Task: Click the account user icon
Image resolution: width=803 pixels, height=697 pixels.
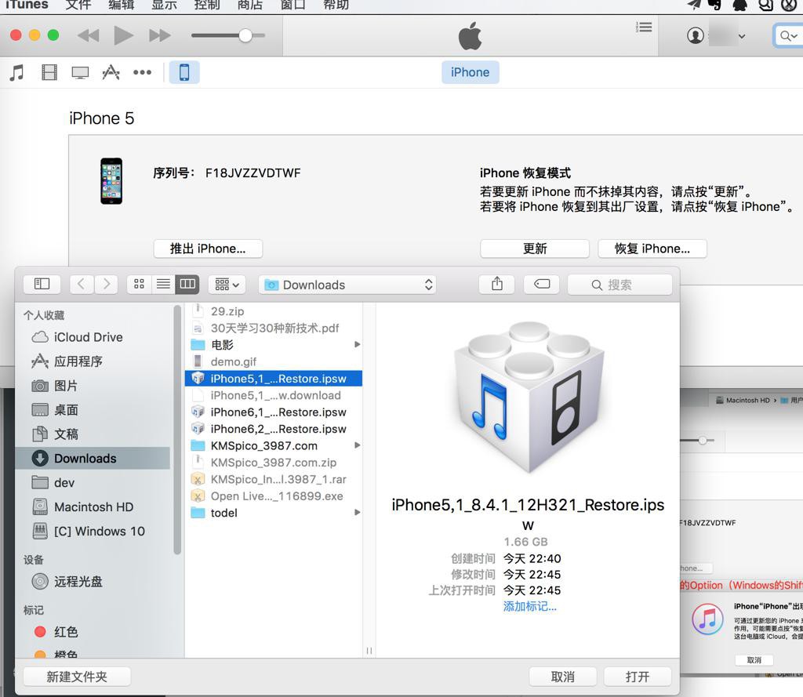Action: pos(695,35)
